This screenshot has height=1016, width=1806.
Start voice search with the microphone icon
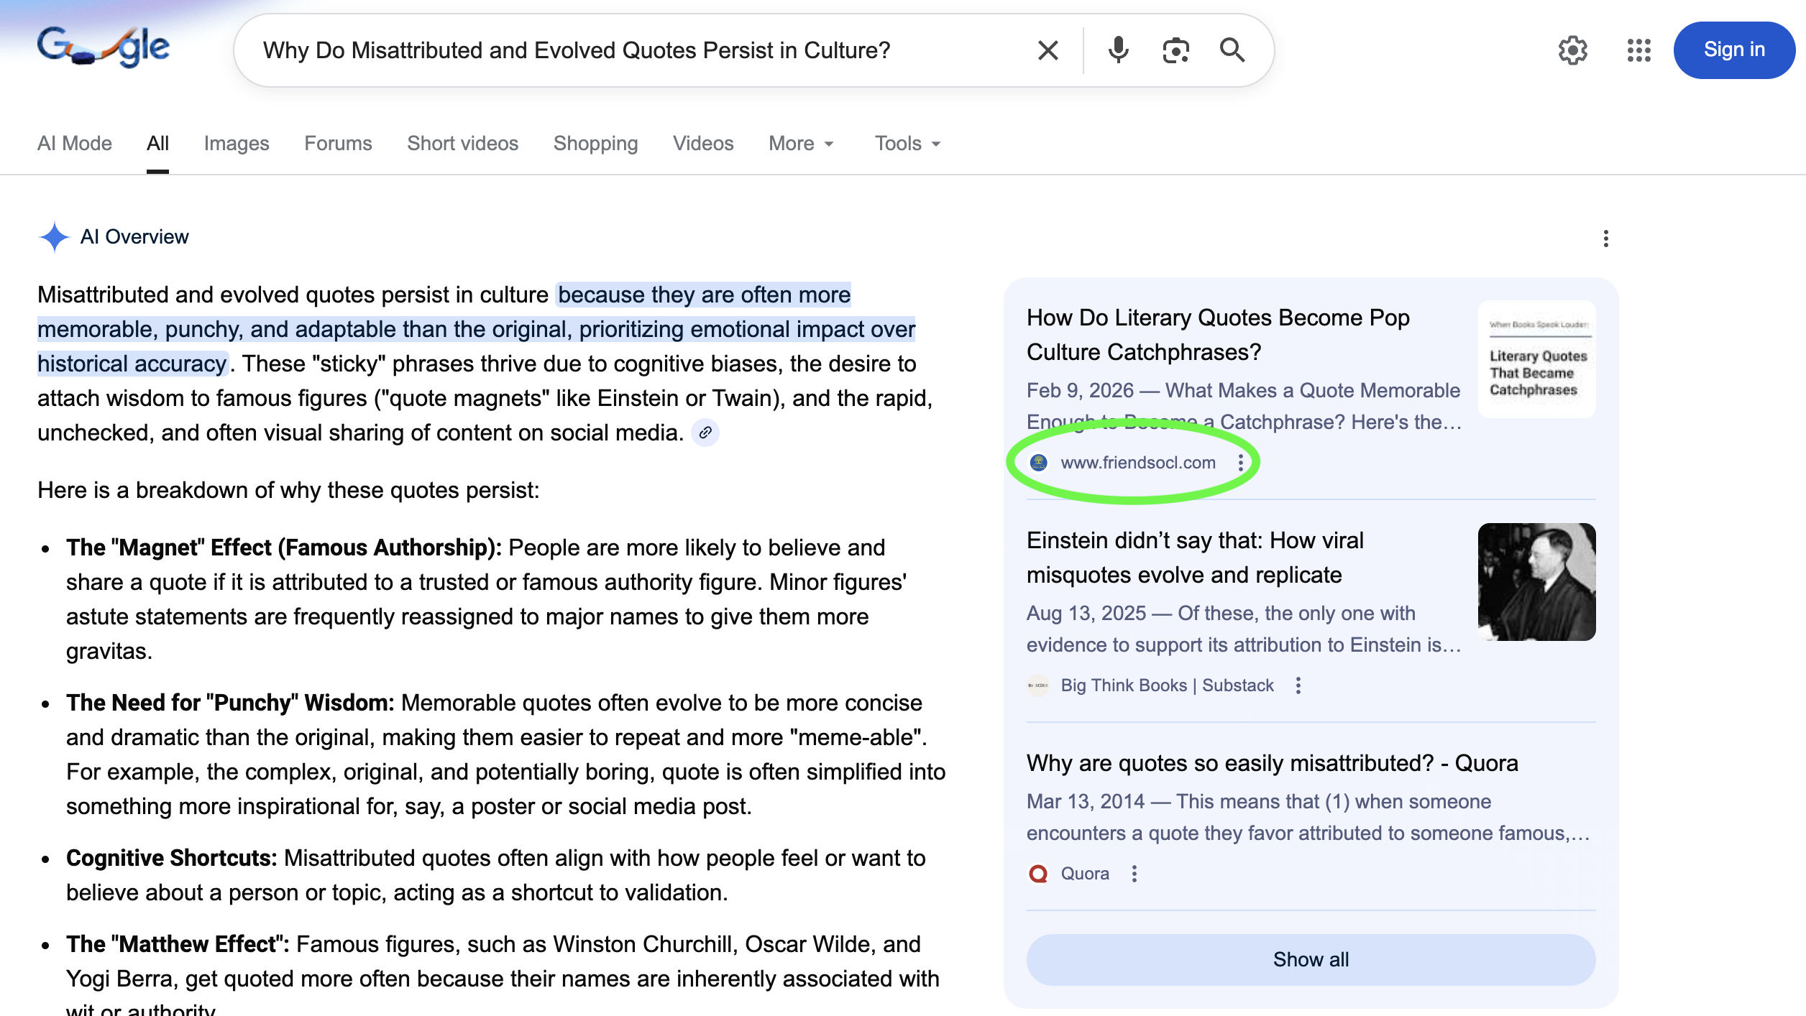pyautogui.click(x=1118, y=50)
